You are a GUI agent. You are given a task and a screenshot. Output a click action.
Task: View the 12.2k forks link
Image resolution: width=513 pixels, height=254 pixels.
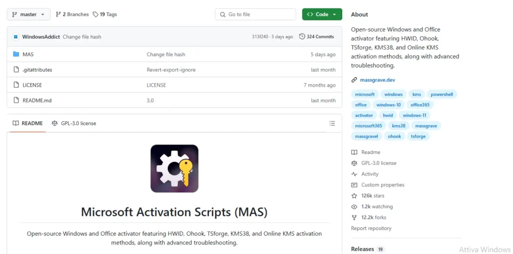[x=374, y=217]
